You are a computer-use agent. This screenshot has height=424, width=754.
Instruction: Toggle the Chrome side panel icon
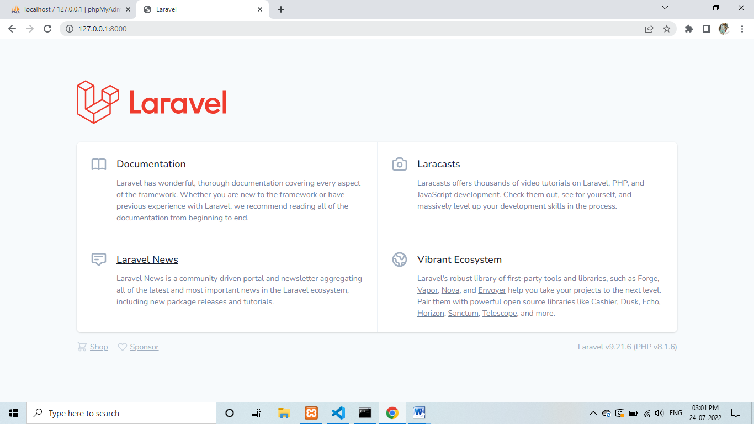[706, 29]
